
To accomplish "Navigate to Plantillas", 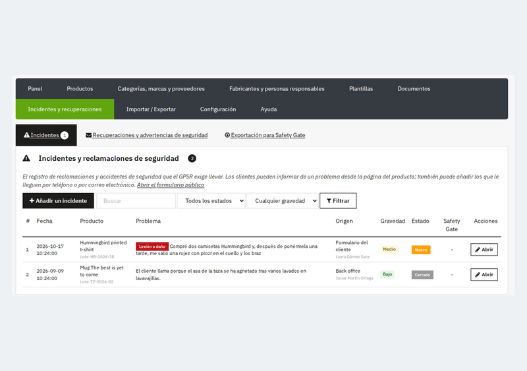I will (361, 89).
